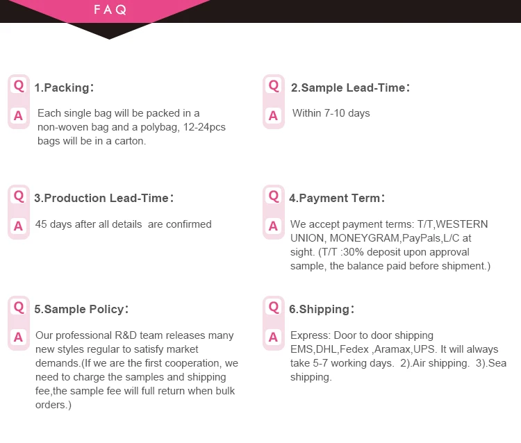Image resolution: width=521 pixels, height=443 pixels.
Task: Click the Q icon beside Payment Term
Action: [x=274, y=197]
